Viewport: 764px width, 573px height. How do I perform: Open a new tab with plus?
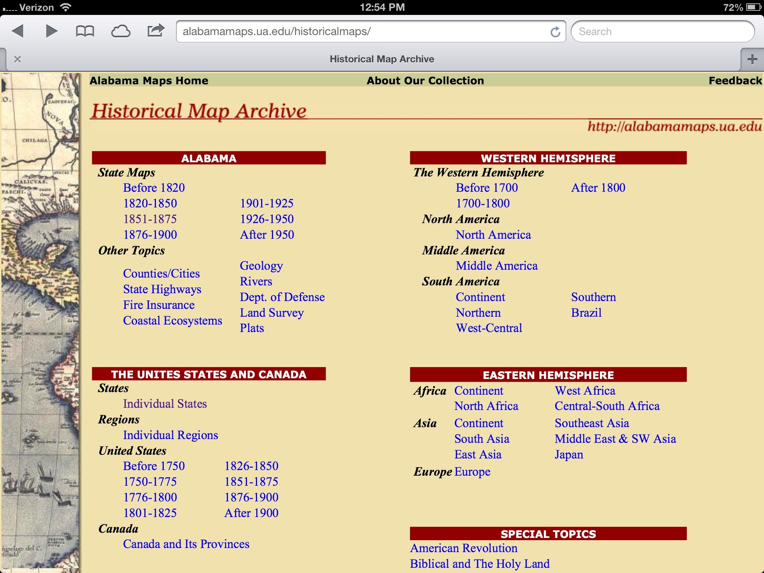click(x=752, y=59)
